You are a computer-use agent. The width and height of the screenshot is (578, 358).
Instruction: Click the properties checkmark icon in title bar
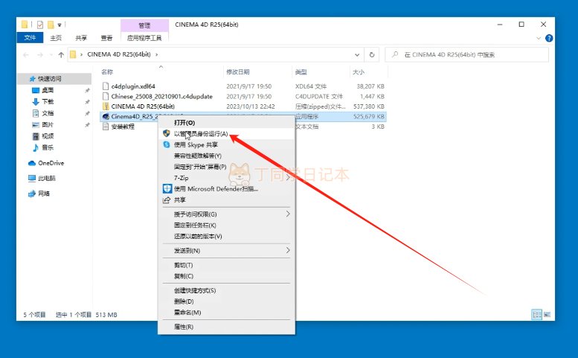point(40,25)
